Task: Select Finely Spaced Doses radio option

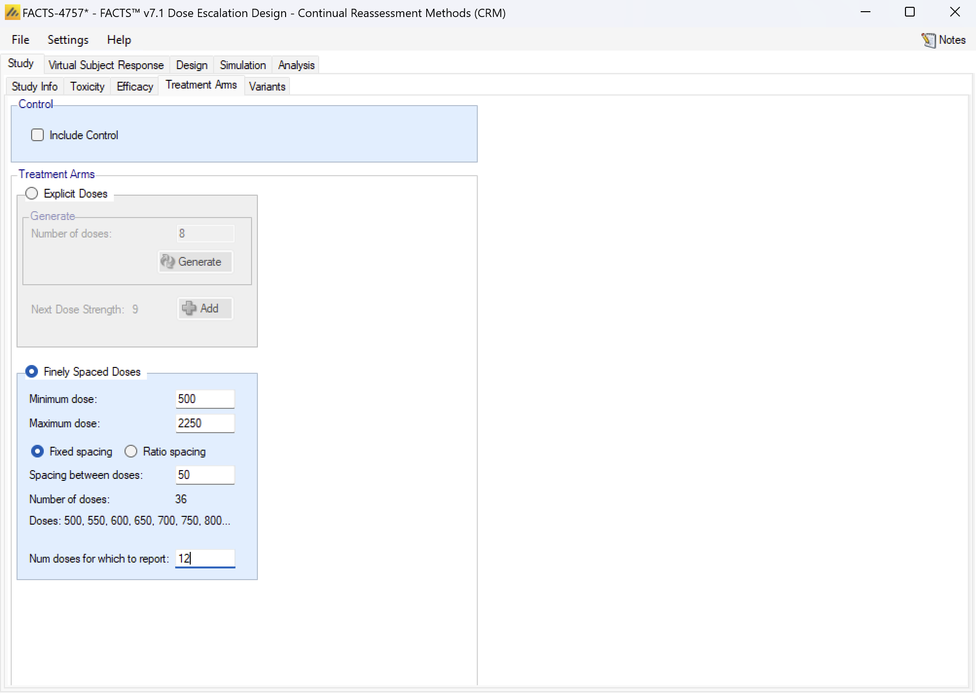Action: [x=32, y=372]
